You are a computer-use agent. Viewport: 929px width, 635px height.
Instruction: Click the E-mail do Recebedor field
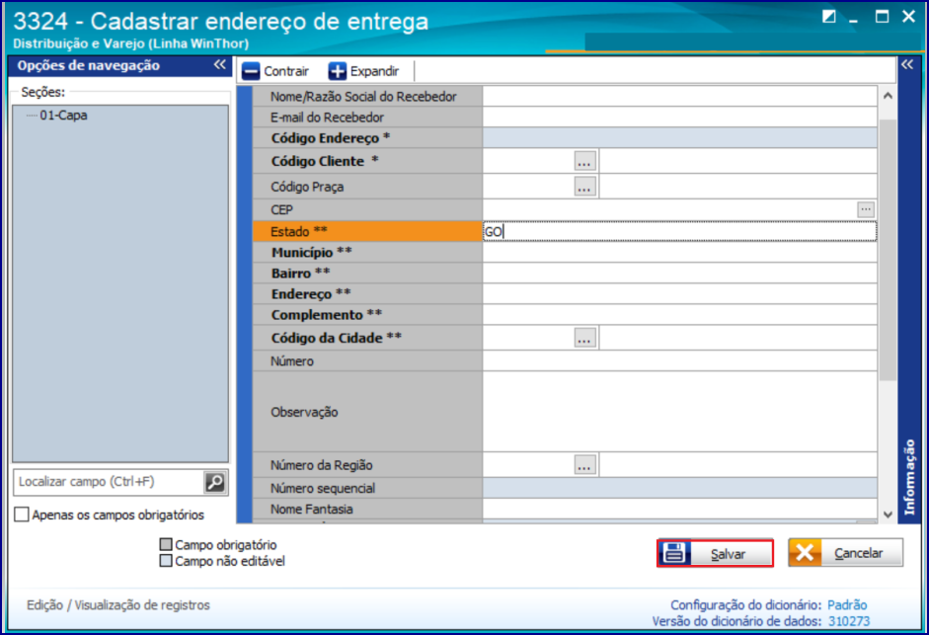click(679, 118)
